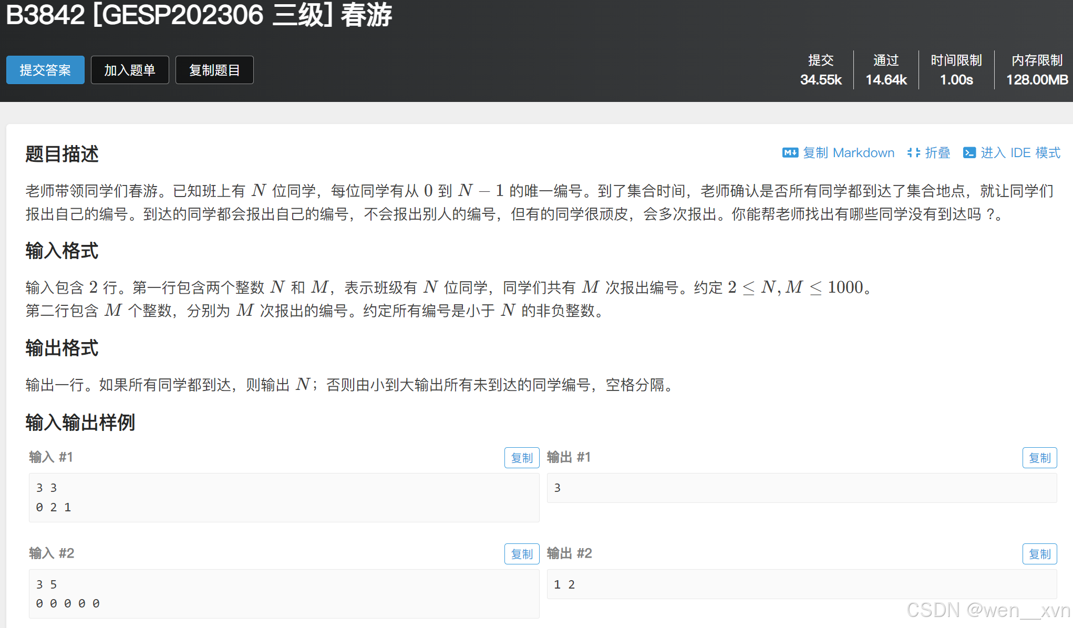The image size is (1073, 628).
Task: Click the 通过 14.64k accepted stat
Action: (886, 70)
